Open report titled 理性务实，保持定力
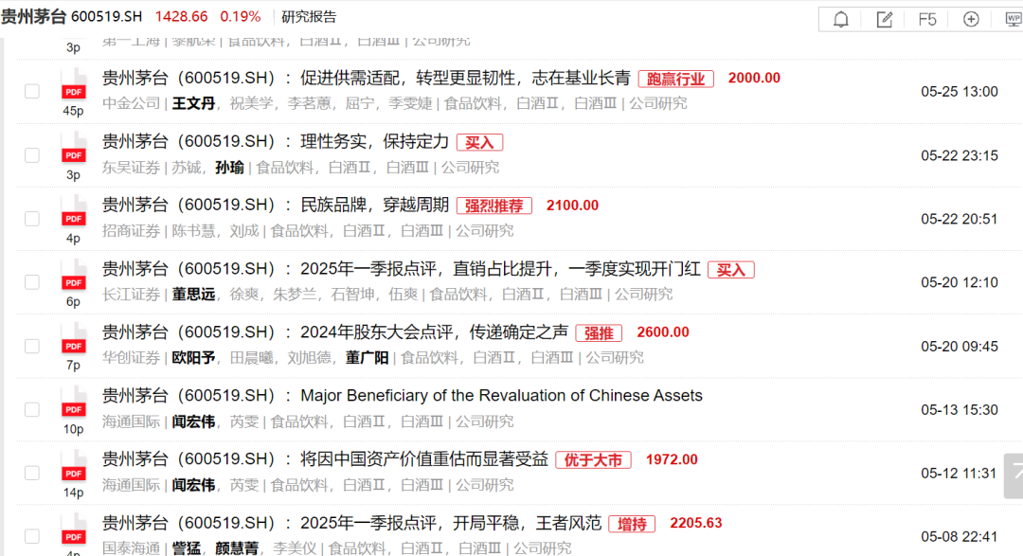This screenshot has height=556, width=1023. (x=276, y=141)
